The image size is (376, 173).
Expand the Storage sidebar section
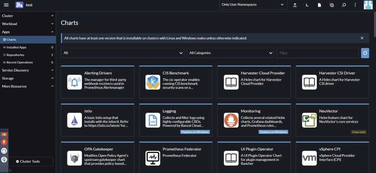pos(28,78)
